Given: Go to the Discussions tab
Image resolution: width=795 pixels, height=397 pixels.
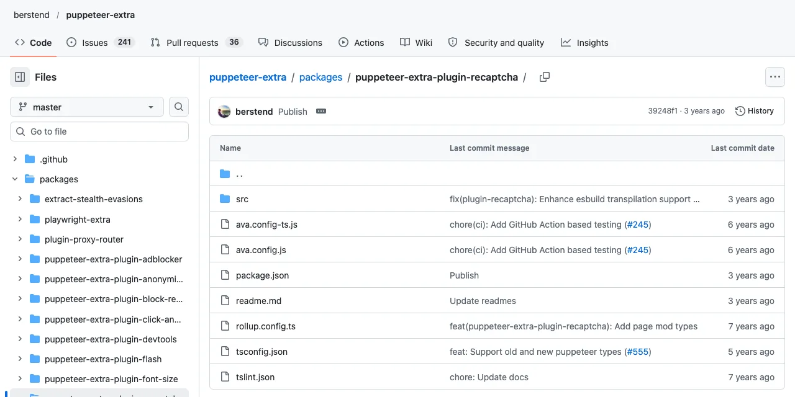Looking at the screenshot, I should [x=290, y=43].
